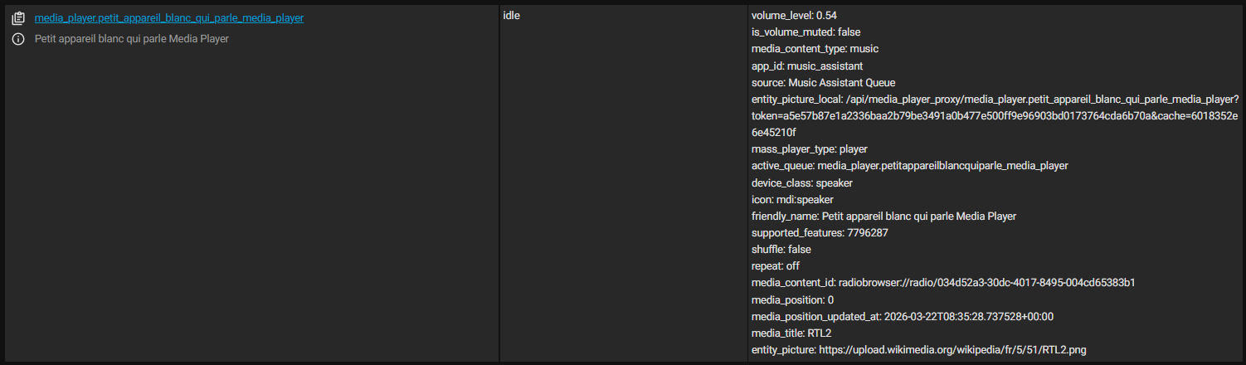Select the volume_level: 0.54 attribute line
1246x365 pixels.
pyautogui.click(x=788, y=16)
